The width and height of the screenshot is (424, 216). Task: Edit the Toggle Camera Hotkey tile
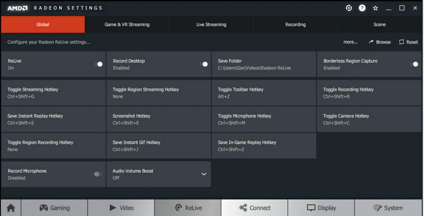coord(369,119)
